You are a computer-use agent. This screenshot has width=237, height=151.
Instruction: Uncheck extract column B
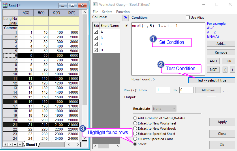[96, 38]
